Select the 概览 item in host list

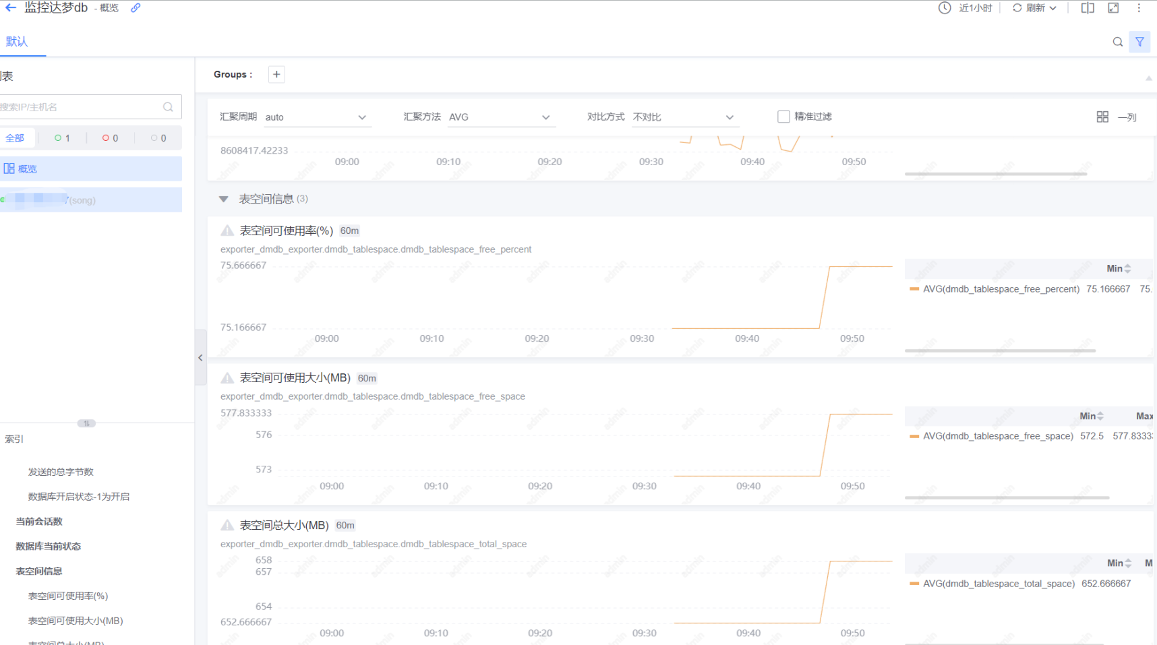[91, 168]
